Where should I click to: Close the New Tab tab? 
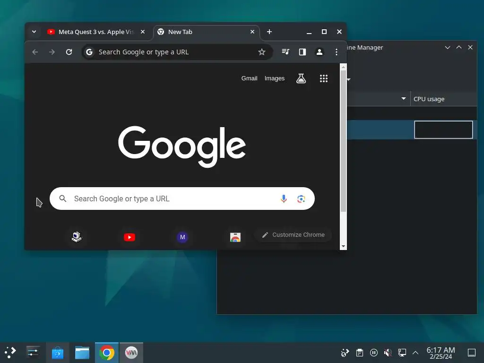[x=252, y=32]
